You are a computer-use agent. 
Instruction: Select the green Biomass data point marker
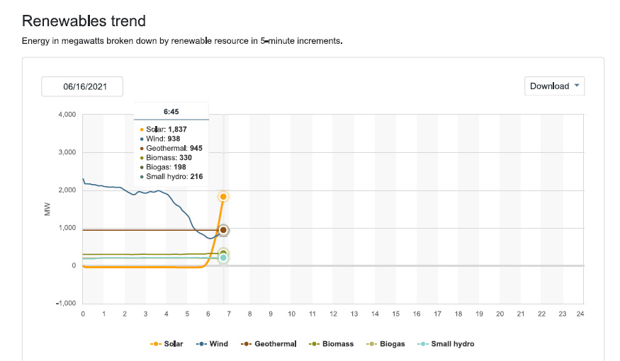223,253
